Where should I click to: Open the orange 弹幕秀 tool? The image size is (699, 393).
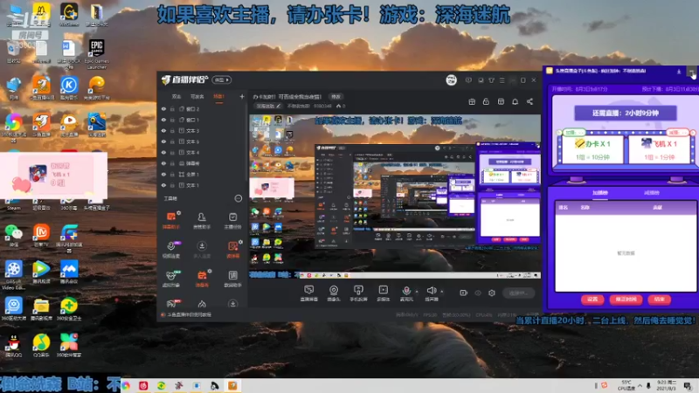(x=202, y=279)
